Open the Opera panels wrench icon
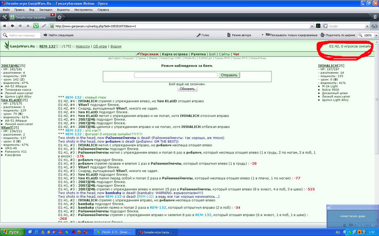 click(4, 17)
